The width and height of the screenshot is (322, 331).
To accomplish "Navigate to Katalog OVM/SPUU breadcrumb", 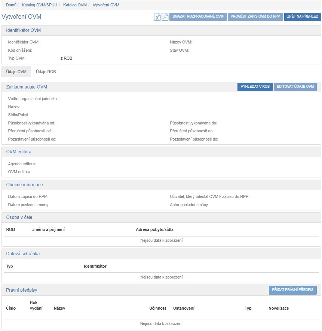I will [39, 5].
